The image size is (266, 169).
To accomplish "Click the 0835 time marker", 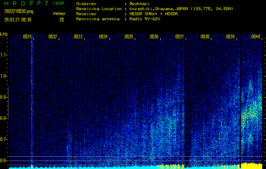I will click(129, 37).
